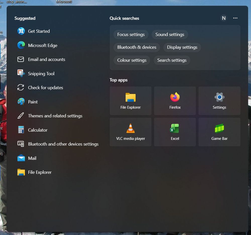Select Focus settings quick search

coord(131,34)
